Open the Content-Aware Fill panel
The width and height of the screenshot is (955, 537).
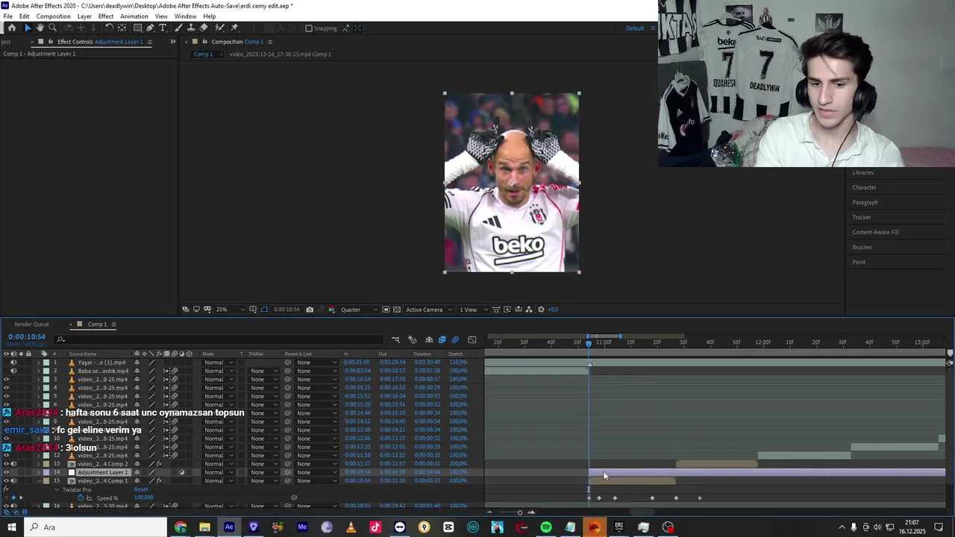[x=876, y=232]
